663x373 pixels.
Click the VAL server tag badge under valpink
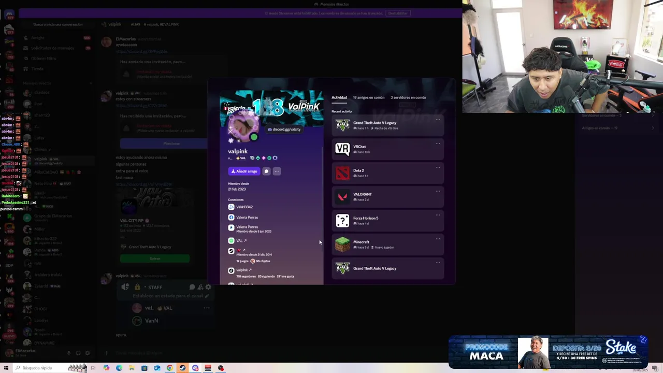click(241, 158)
